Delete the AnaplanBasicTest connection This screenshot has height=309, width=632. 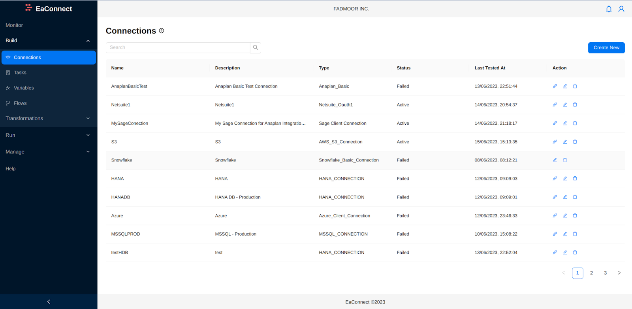[x=575, y=86]
